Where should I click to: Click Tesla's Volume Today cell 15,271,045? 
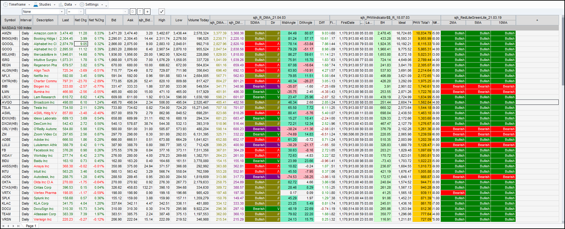(198, 108)
